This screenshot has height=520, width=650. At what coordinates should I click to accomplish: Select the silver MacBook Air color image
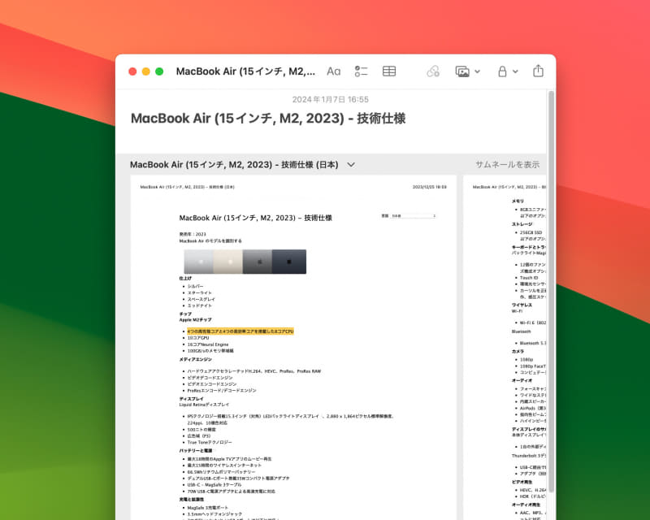point(199,262)
